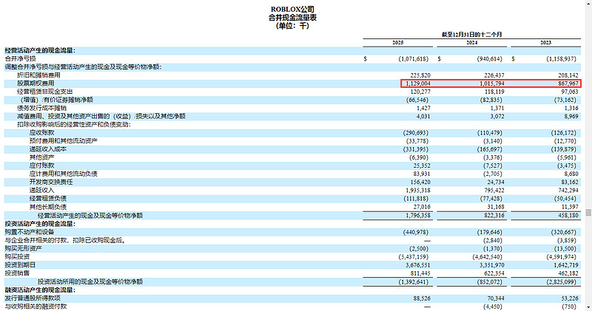This screenshot has height=311, width=592.
Task: Click the 其他资产 row label
Action: point(41,157)
